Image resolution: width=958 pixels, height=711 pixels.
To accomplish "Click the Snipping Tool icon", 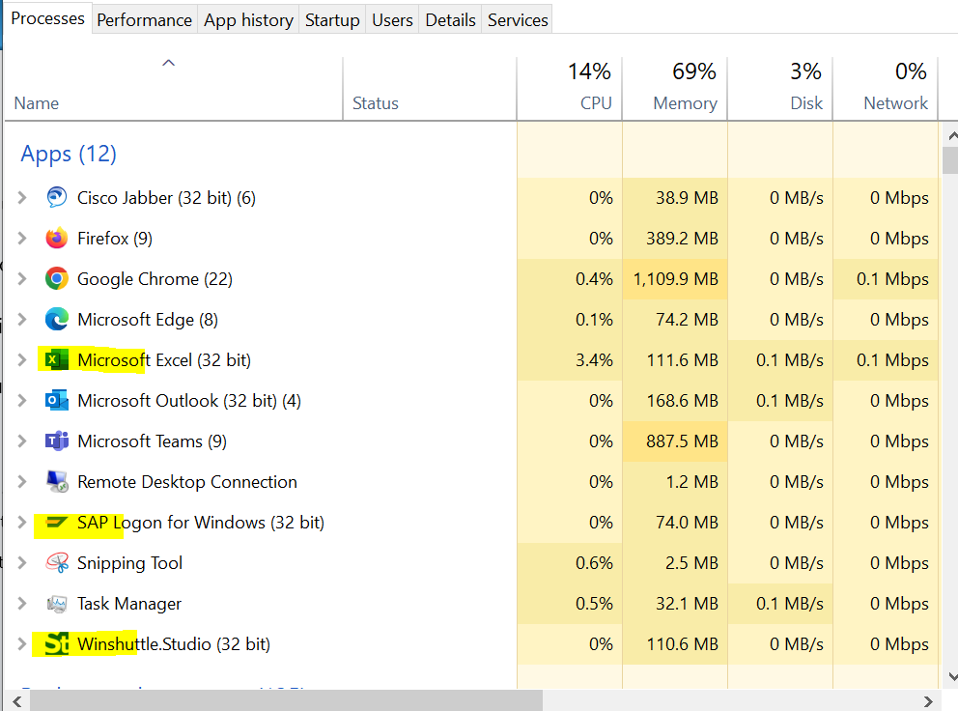I will point(56,562).
